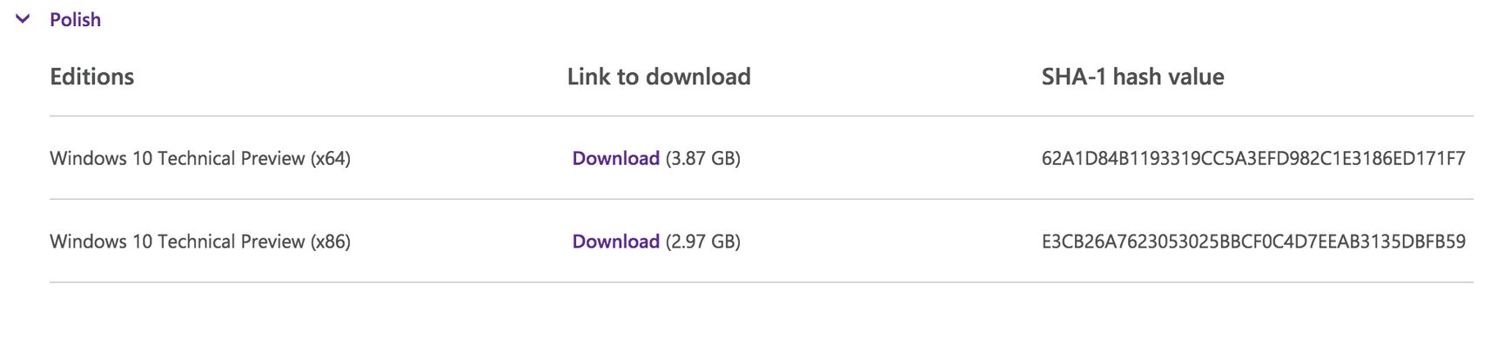Click the Editions column header
The height and width of the screenshot is (337, 1497).
[91, 76]
